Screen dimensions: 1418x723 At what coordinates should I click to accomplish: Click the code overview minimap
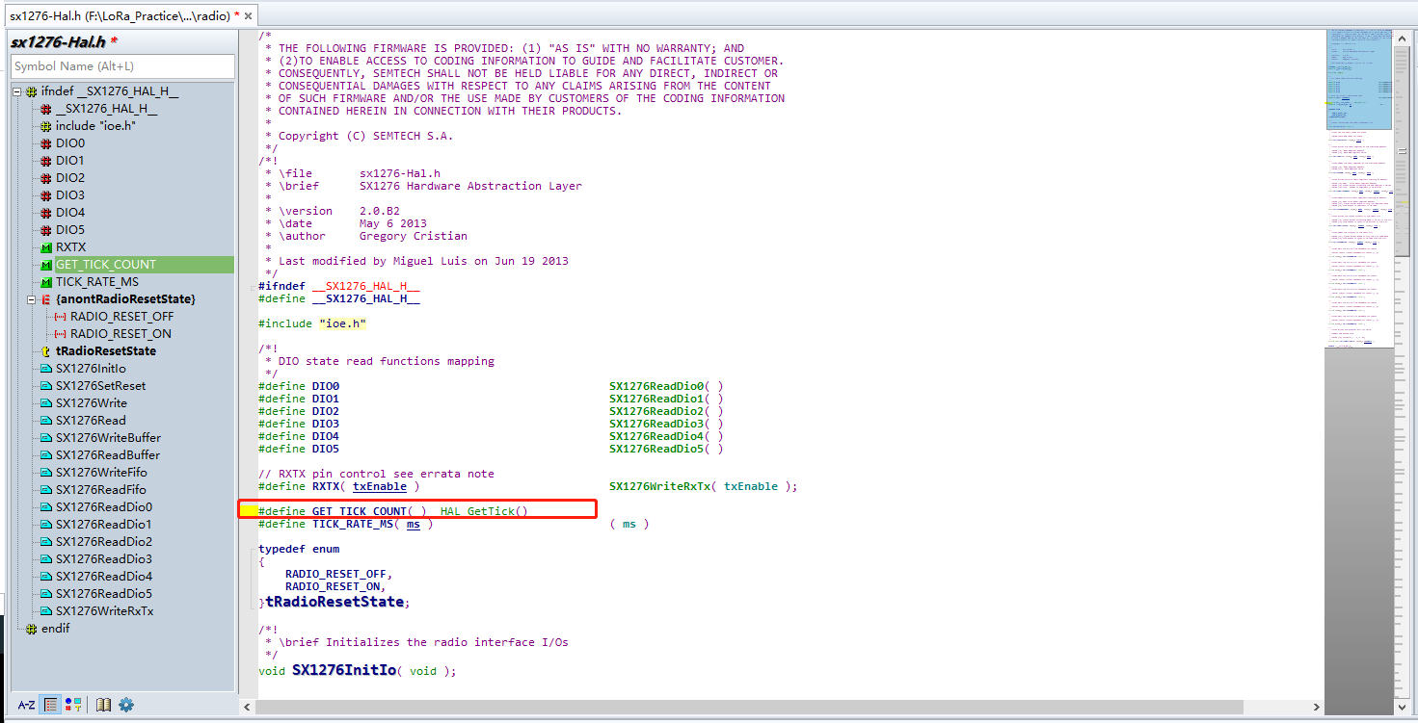[1359, 188]
